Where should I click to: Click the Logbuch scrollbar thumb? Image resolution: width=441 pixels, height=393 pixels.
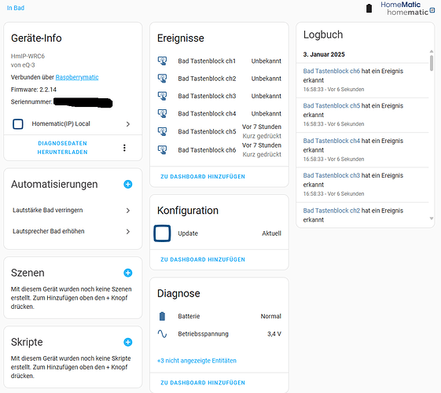click(x=432, y=63)
